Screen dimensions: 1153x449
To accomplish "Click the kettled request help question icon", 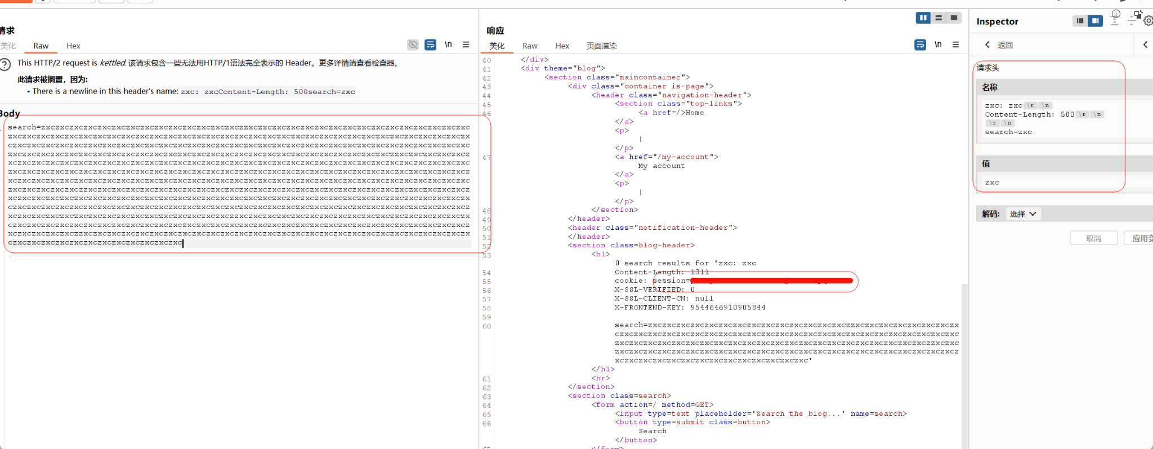I will click(x=5, y=65).
